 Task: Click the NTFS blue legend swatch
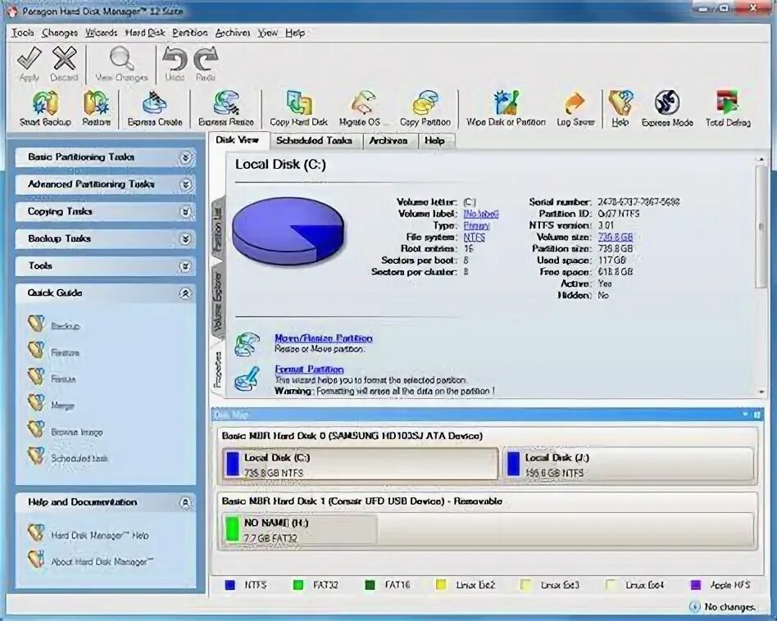tap(230, 585)
